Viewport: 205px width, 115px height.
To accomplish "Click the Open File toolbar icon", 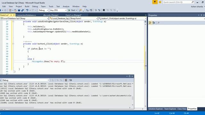I will point(15,10).
